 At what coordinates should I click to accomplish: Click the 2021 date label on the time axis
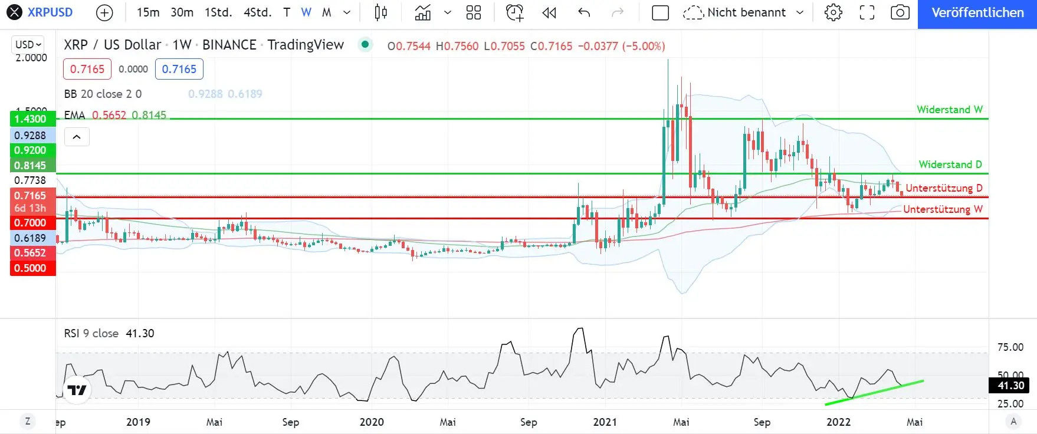[x=605, y=422]
